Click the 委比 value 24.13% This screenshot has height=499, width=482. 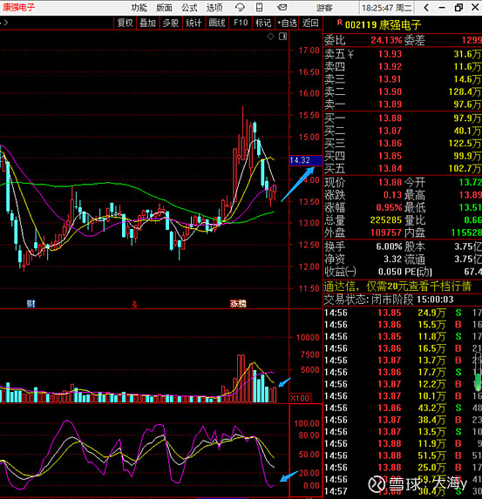coord(386,40)
